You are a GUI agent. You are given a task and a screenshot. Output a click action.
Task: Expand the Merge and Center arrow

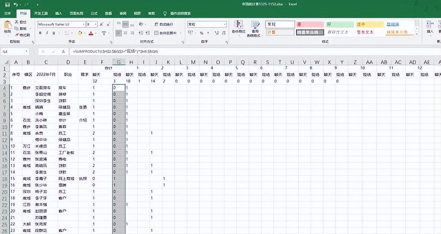[x=180, y=33]
